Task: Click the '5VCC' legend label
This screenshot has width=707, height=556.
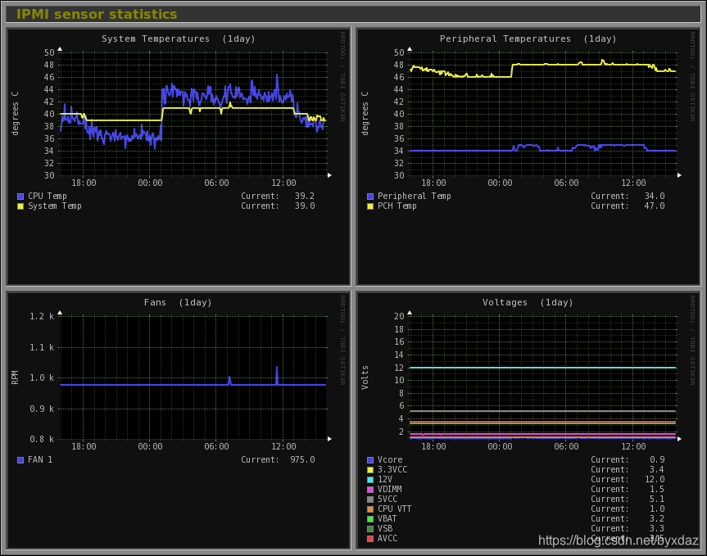Action: coord(387,499)
